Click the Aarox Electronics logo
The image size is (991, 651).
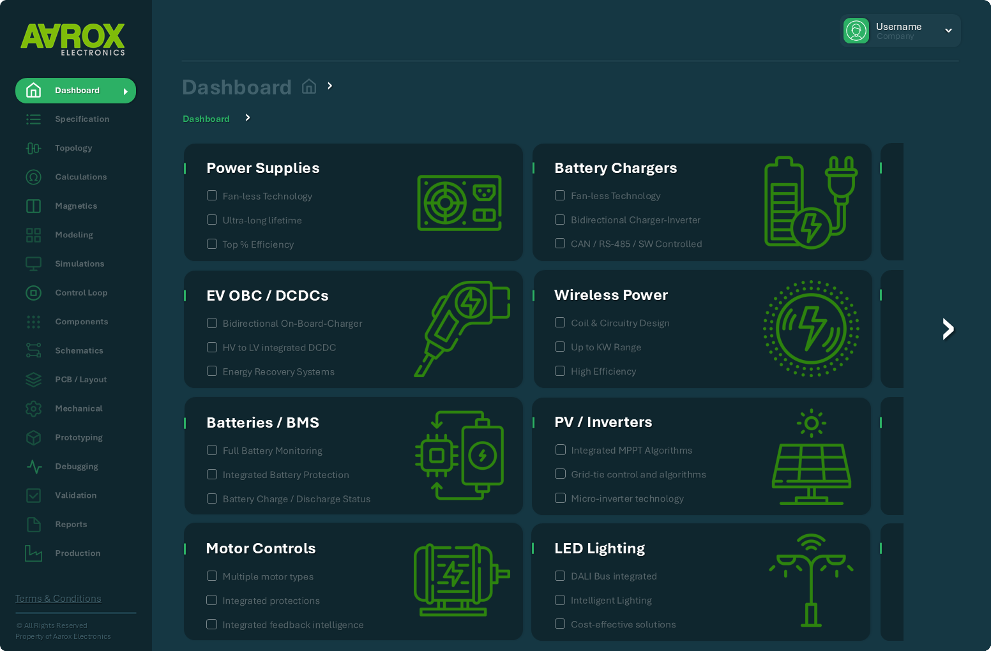74,38
